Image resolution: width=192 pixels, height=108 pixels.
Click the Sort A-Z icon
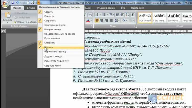click(127, 15)
